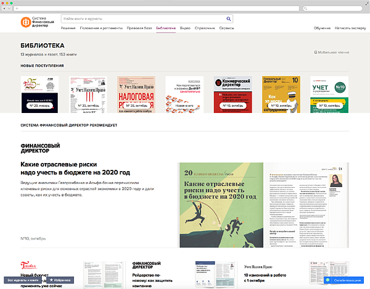Select the Библиотека tab
This screenshot has height=289, width=370.
click(166, 28)
